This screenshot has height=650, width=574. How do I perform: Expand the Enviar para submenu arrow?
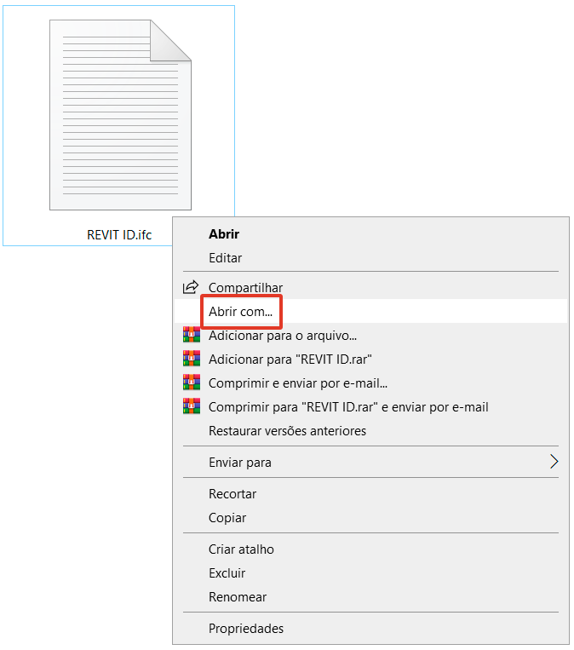(x=554, y=462)
